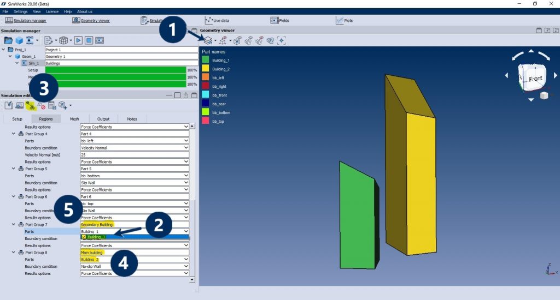Click the Simulation manager tab icon button
The width and height of the screenshot is (560, 300).
tap(26, 20)
